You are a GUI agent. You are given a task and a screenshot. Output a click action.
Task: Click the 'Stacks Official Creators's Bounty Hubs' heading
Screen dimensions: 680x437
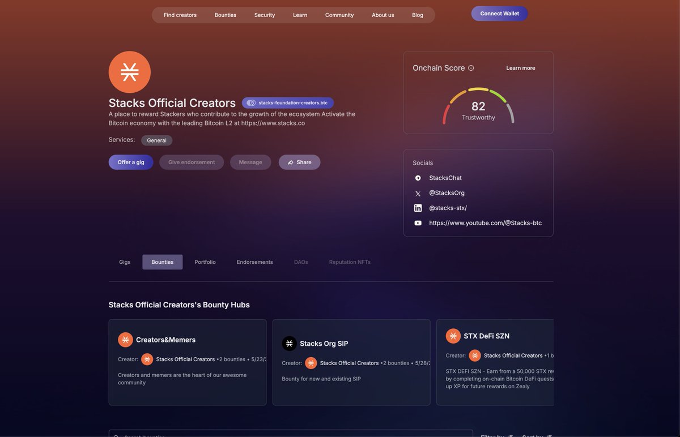point(179,305)
